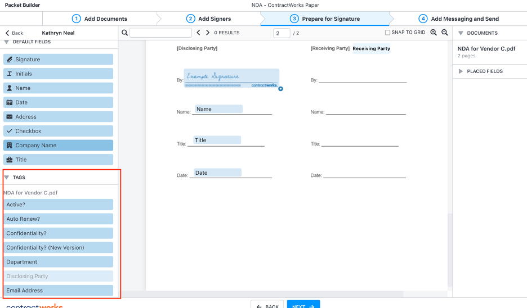
Task: Select the Checkbox field checkmark icon
Action: 10,131
